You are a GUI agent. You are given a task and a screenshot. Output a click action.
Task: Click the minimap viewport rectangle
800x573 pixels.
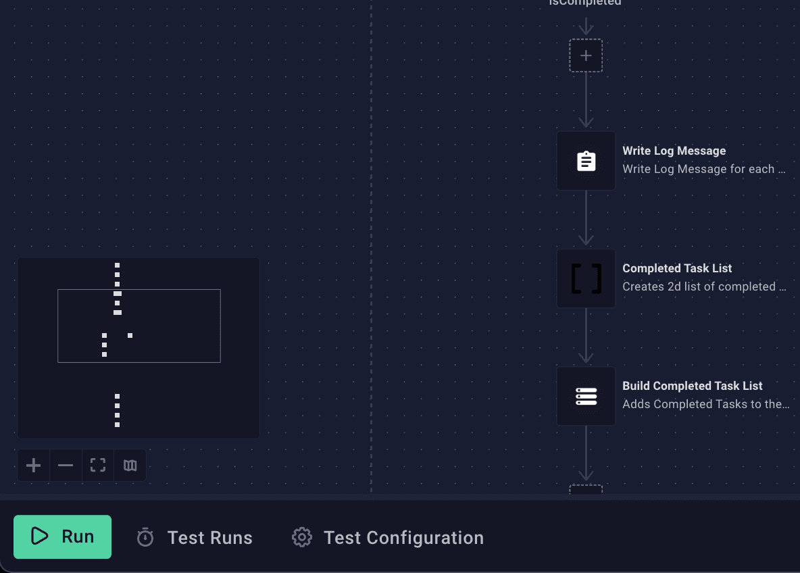[139, 326]
